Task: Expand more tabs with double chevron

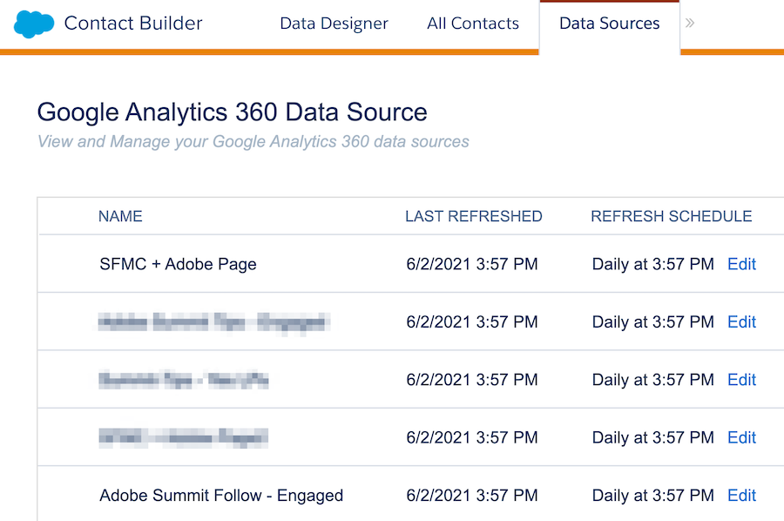Action: tap(690, 23)
